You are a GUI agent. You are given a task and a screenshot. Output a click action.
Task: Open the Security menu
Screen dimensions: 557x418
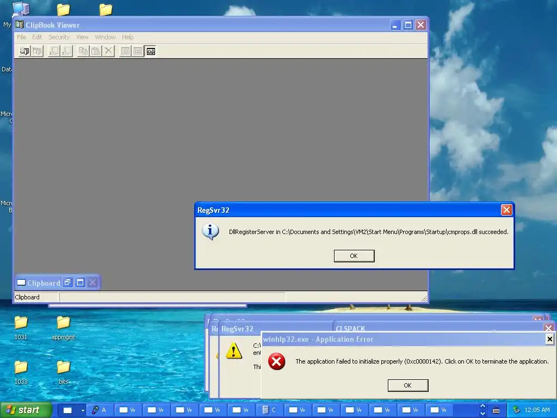pos(59,37)
